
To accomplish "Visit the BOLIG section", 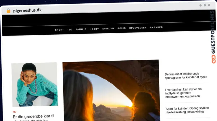I will point(122,28).
